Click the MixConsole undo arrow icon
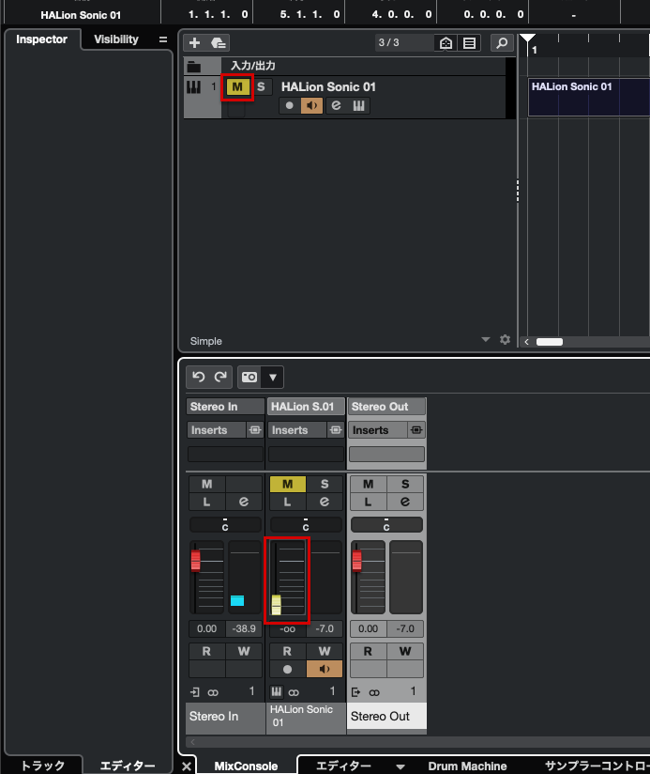Screen dimensions: 650x774 198,377
